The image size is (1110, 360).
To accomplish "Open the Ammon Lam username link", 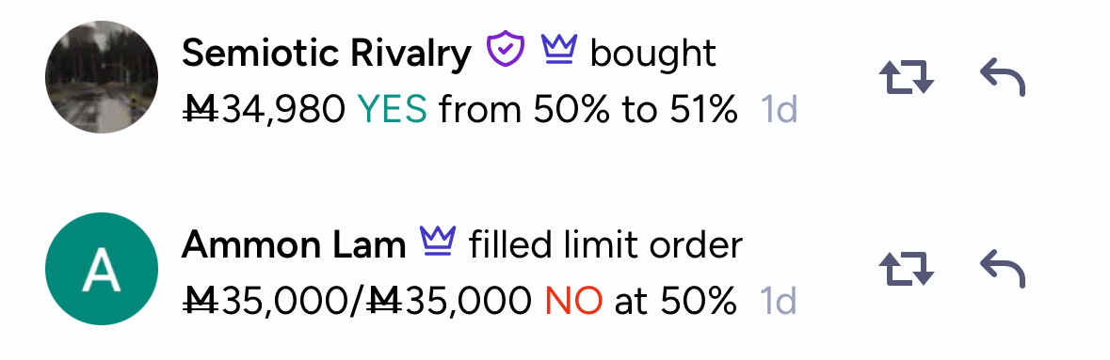I will point(294,244).
